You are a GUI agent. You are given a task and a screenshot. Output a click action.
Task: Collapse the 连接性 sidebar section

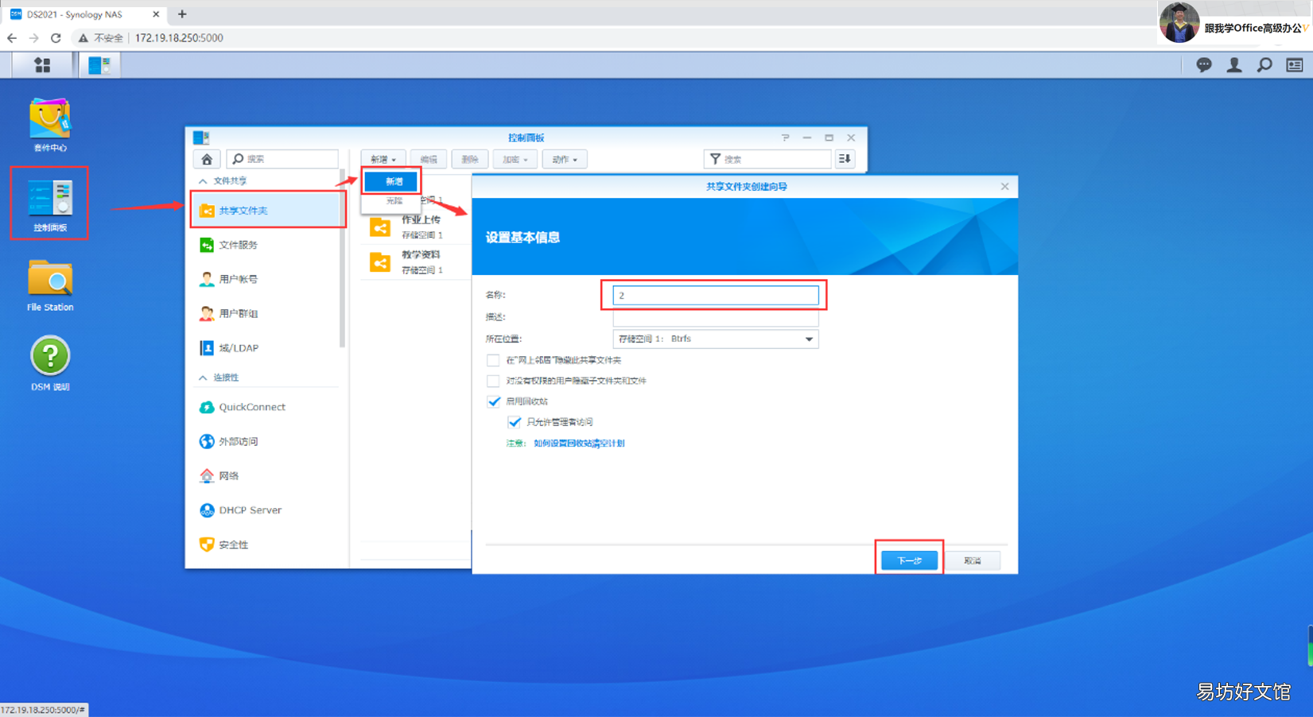click(x=203, y=378)
